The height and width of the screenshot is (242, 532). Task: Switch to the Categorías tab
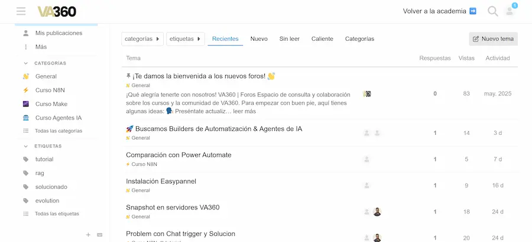(x=359, y=38)
